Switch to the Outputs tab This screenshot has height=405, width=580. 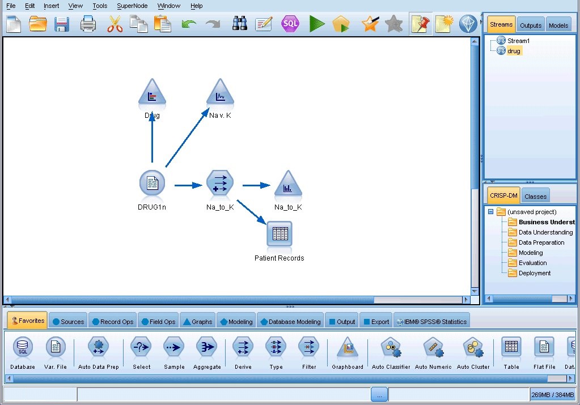click(530, 24)
